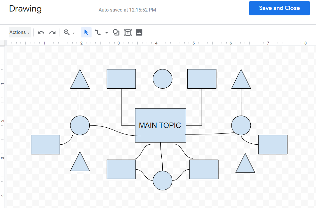Image resolution: width=316 pixels, height=208 pixels.
Task: Open the Actions dropdown menu
Action: [20, 32]
